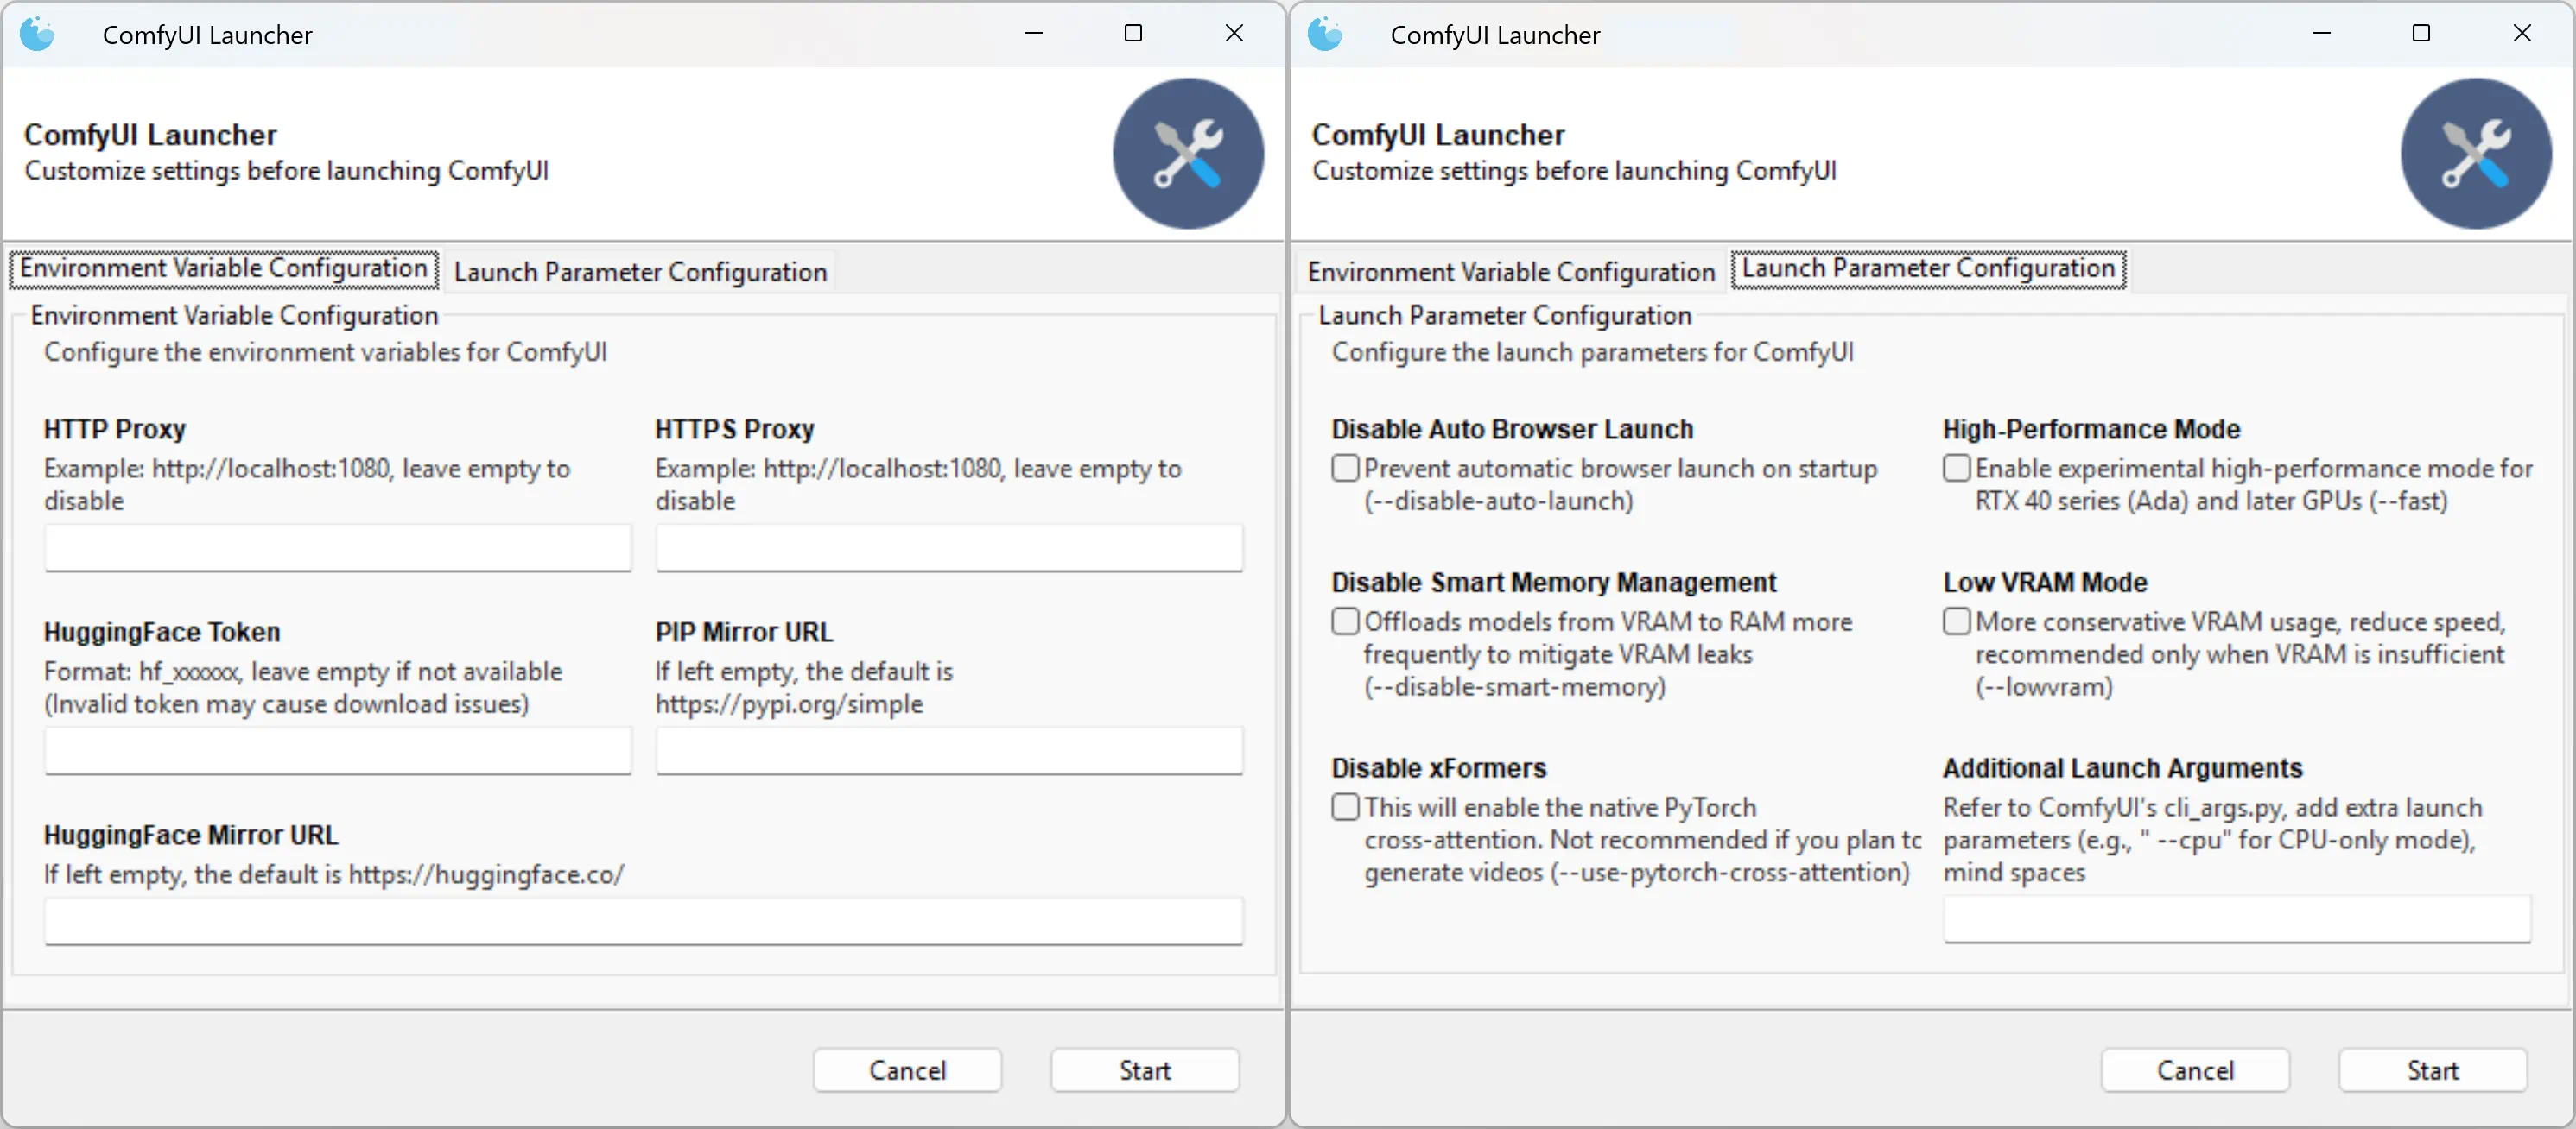This screenshot has width=2576, height=1129.
Task: Focus the Additional Launch Arguments input field
Action: [x=2237, y=919]
